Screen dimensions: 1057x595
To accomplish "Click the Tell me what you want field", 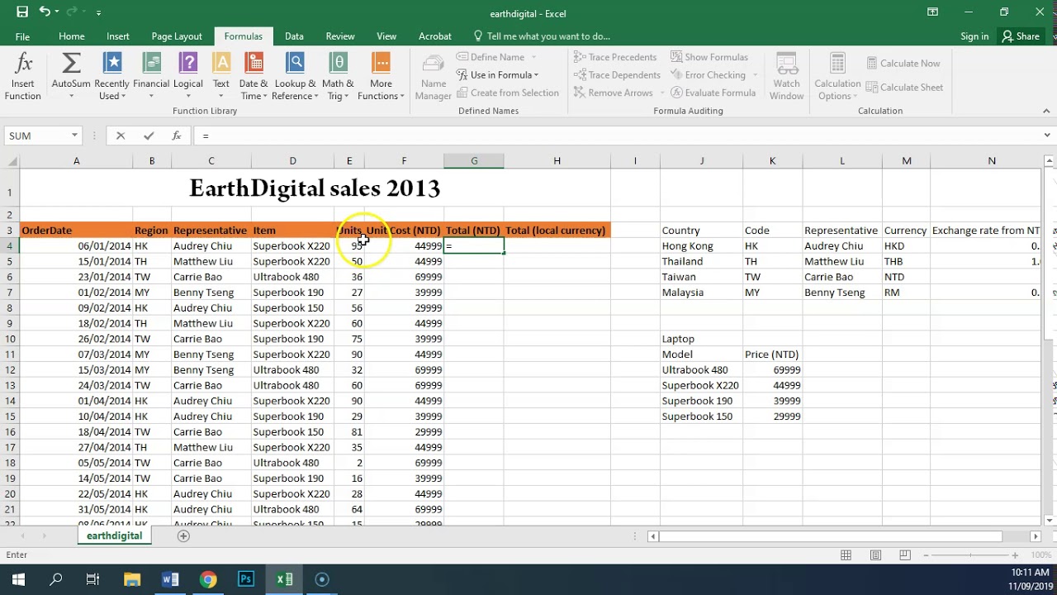I will point(542,36).
